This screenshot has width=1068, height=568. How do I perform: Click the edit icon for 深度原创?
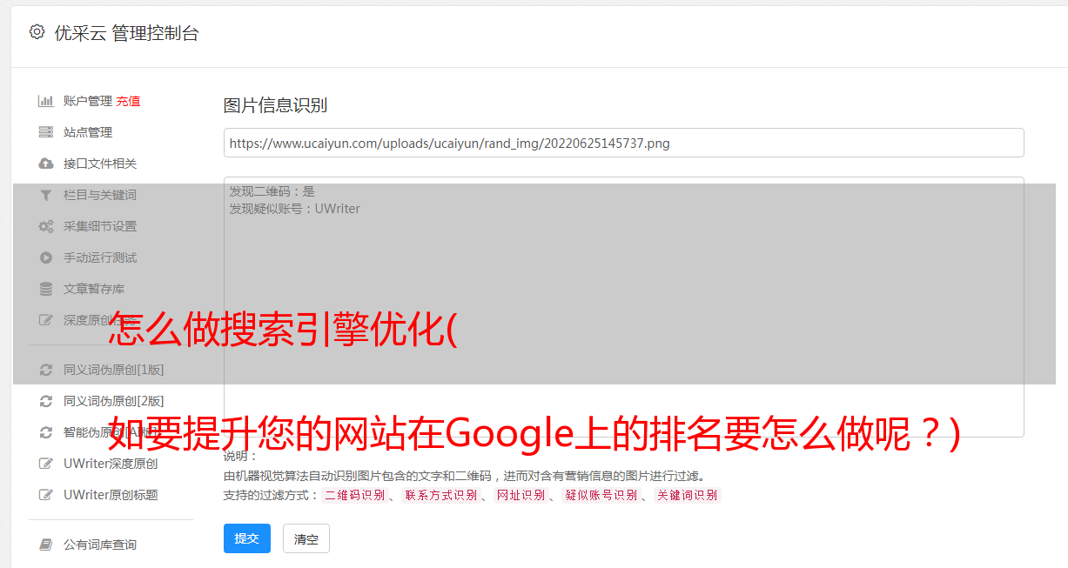(x=46, y=320)
